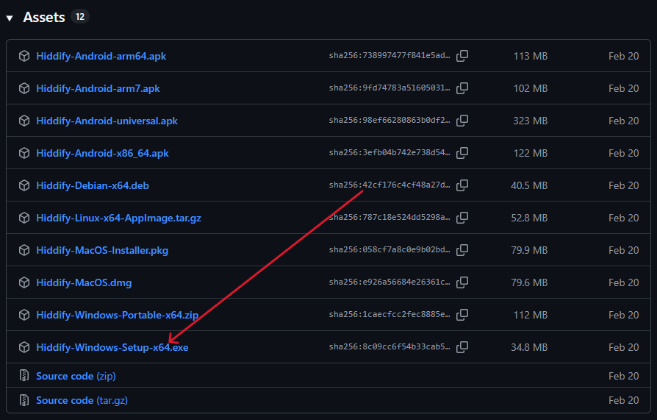Viewport: 657px width, 420px height.
Task: Click the 112 MB size value
Action: [531, 315]
